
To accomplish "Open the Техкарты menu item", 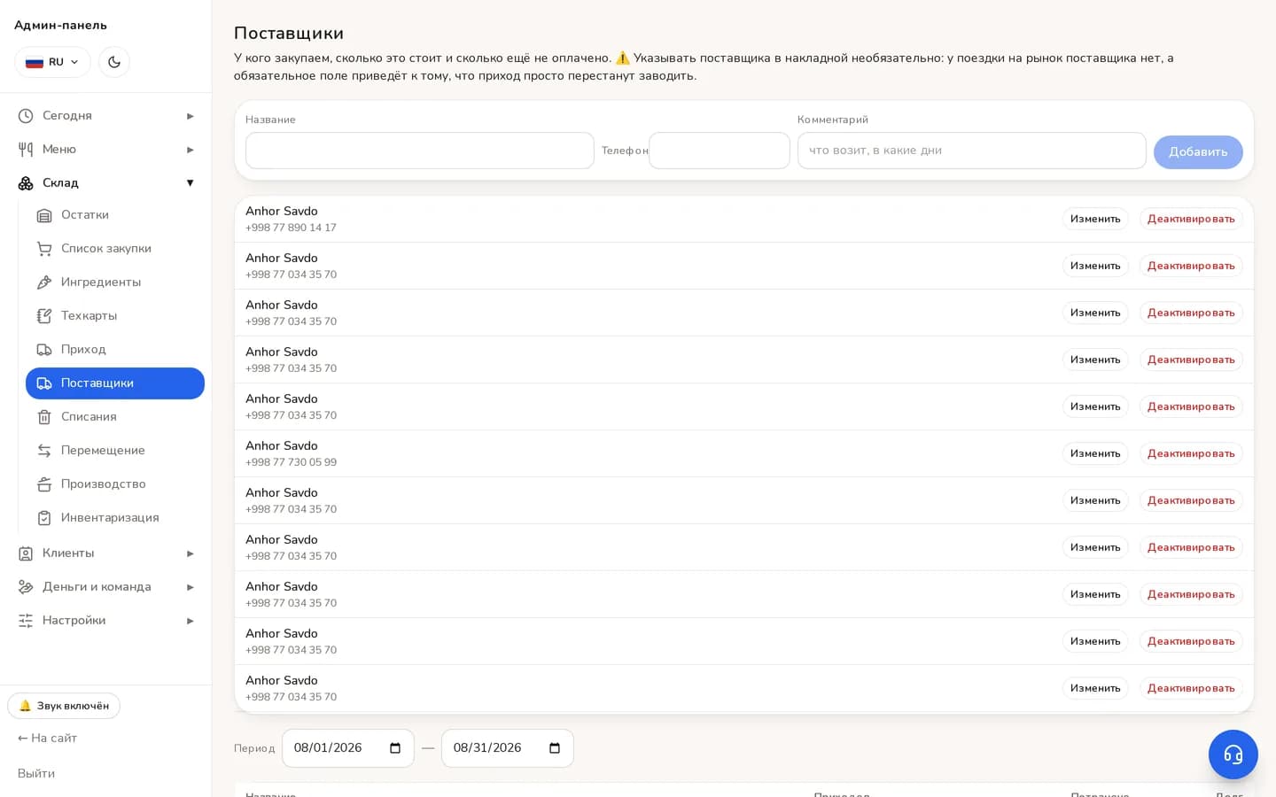I will tap(115, 316).
